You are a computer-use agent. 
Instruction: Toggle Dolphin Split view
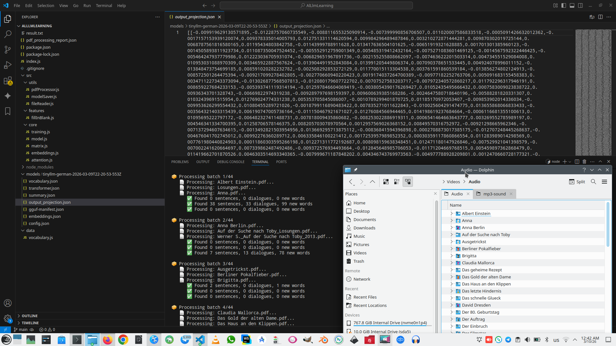[577, 182]
